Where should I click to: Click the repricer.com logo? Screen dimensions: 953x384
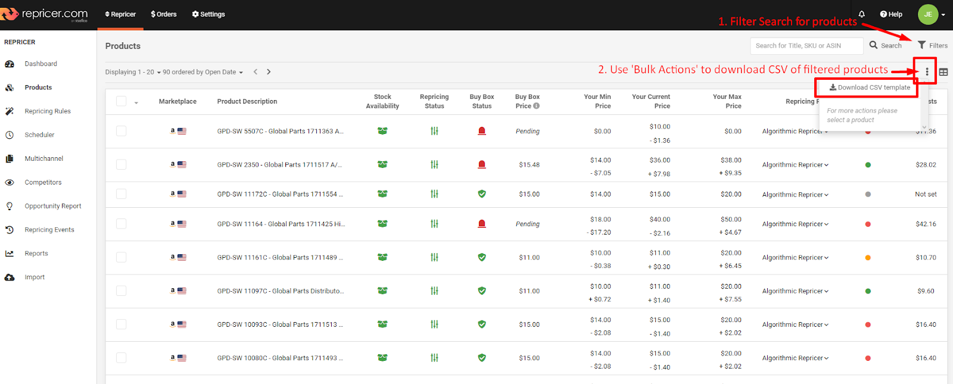pyautogui.click(x=45, y=14)
